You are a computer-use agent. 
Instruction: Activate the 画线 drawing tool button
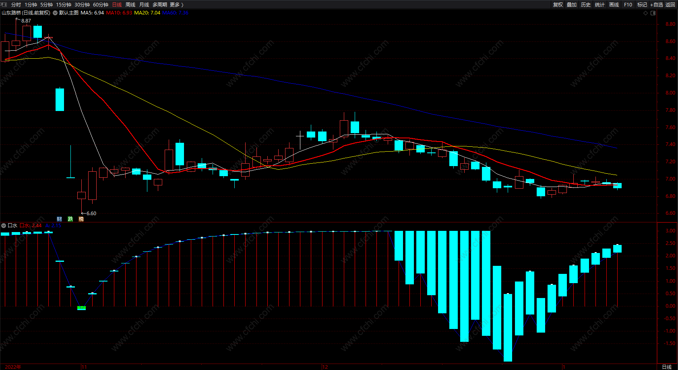click(x=614, y=5)
